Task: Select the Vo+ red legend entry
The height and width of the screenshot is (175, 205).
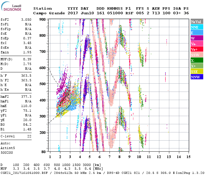Action: [x=197, y=49]
